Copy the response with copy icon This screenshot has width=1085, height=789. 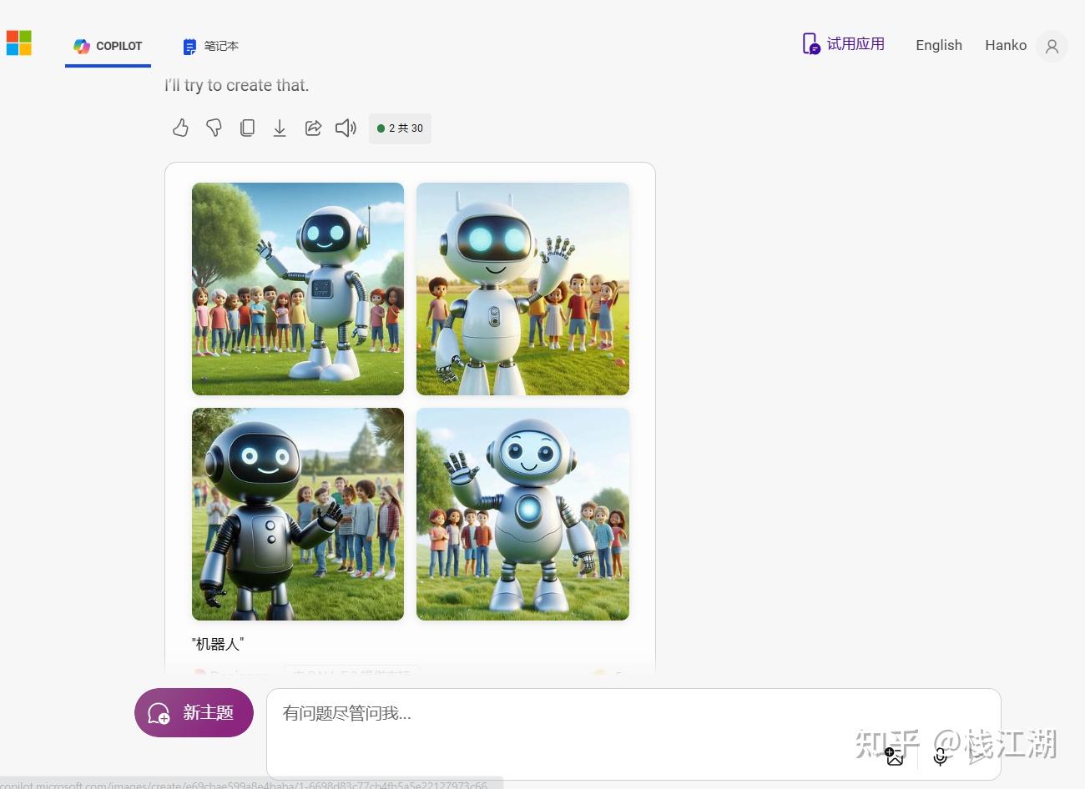pyautogui.click(x=247, y=128)
